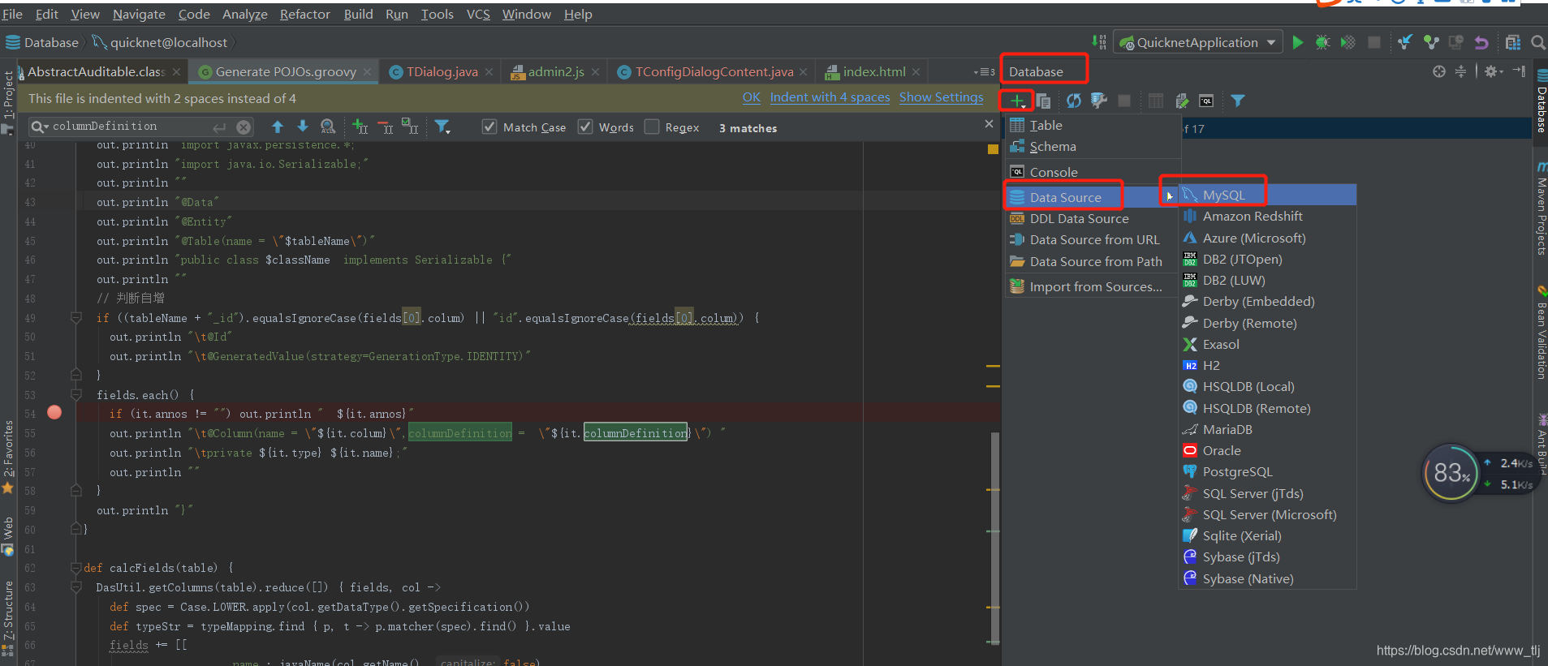This screenshot has height=666, width=1548.
Task: Toggle the Match Case checkbox
Action: [489, 127]
